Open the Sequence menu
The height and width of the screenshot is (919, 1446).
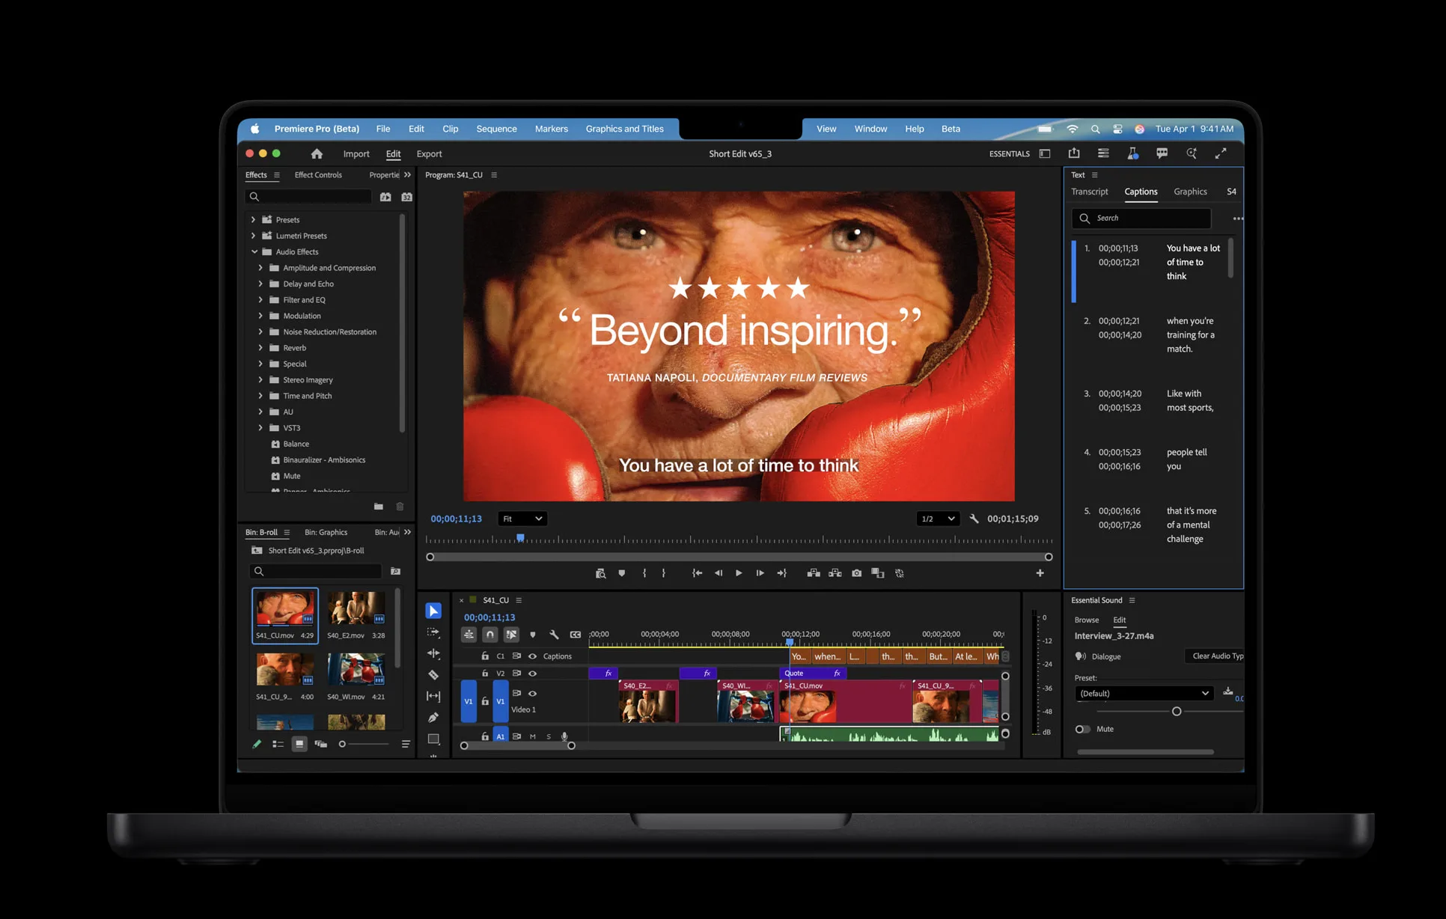(496, 129)
